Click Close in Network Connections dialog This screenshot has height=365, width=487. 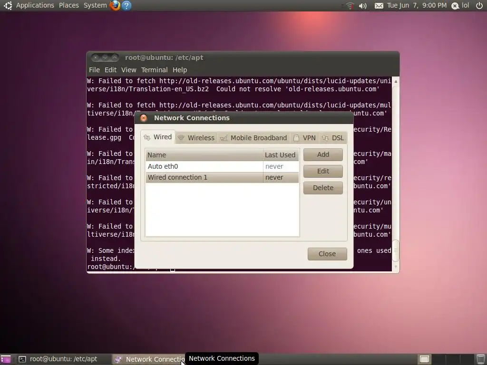pos(327,254)
